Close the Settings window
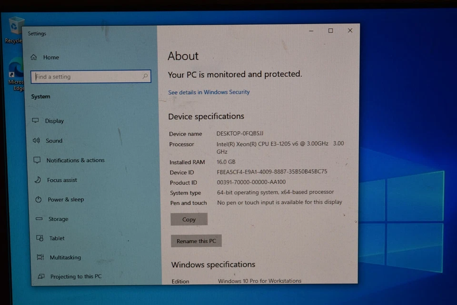The height and width of the screenshot is (305, 457). [x=350, y=30]
